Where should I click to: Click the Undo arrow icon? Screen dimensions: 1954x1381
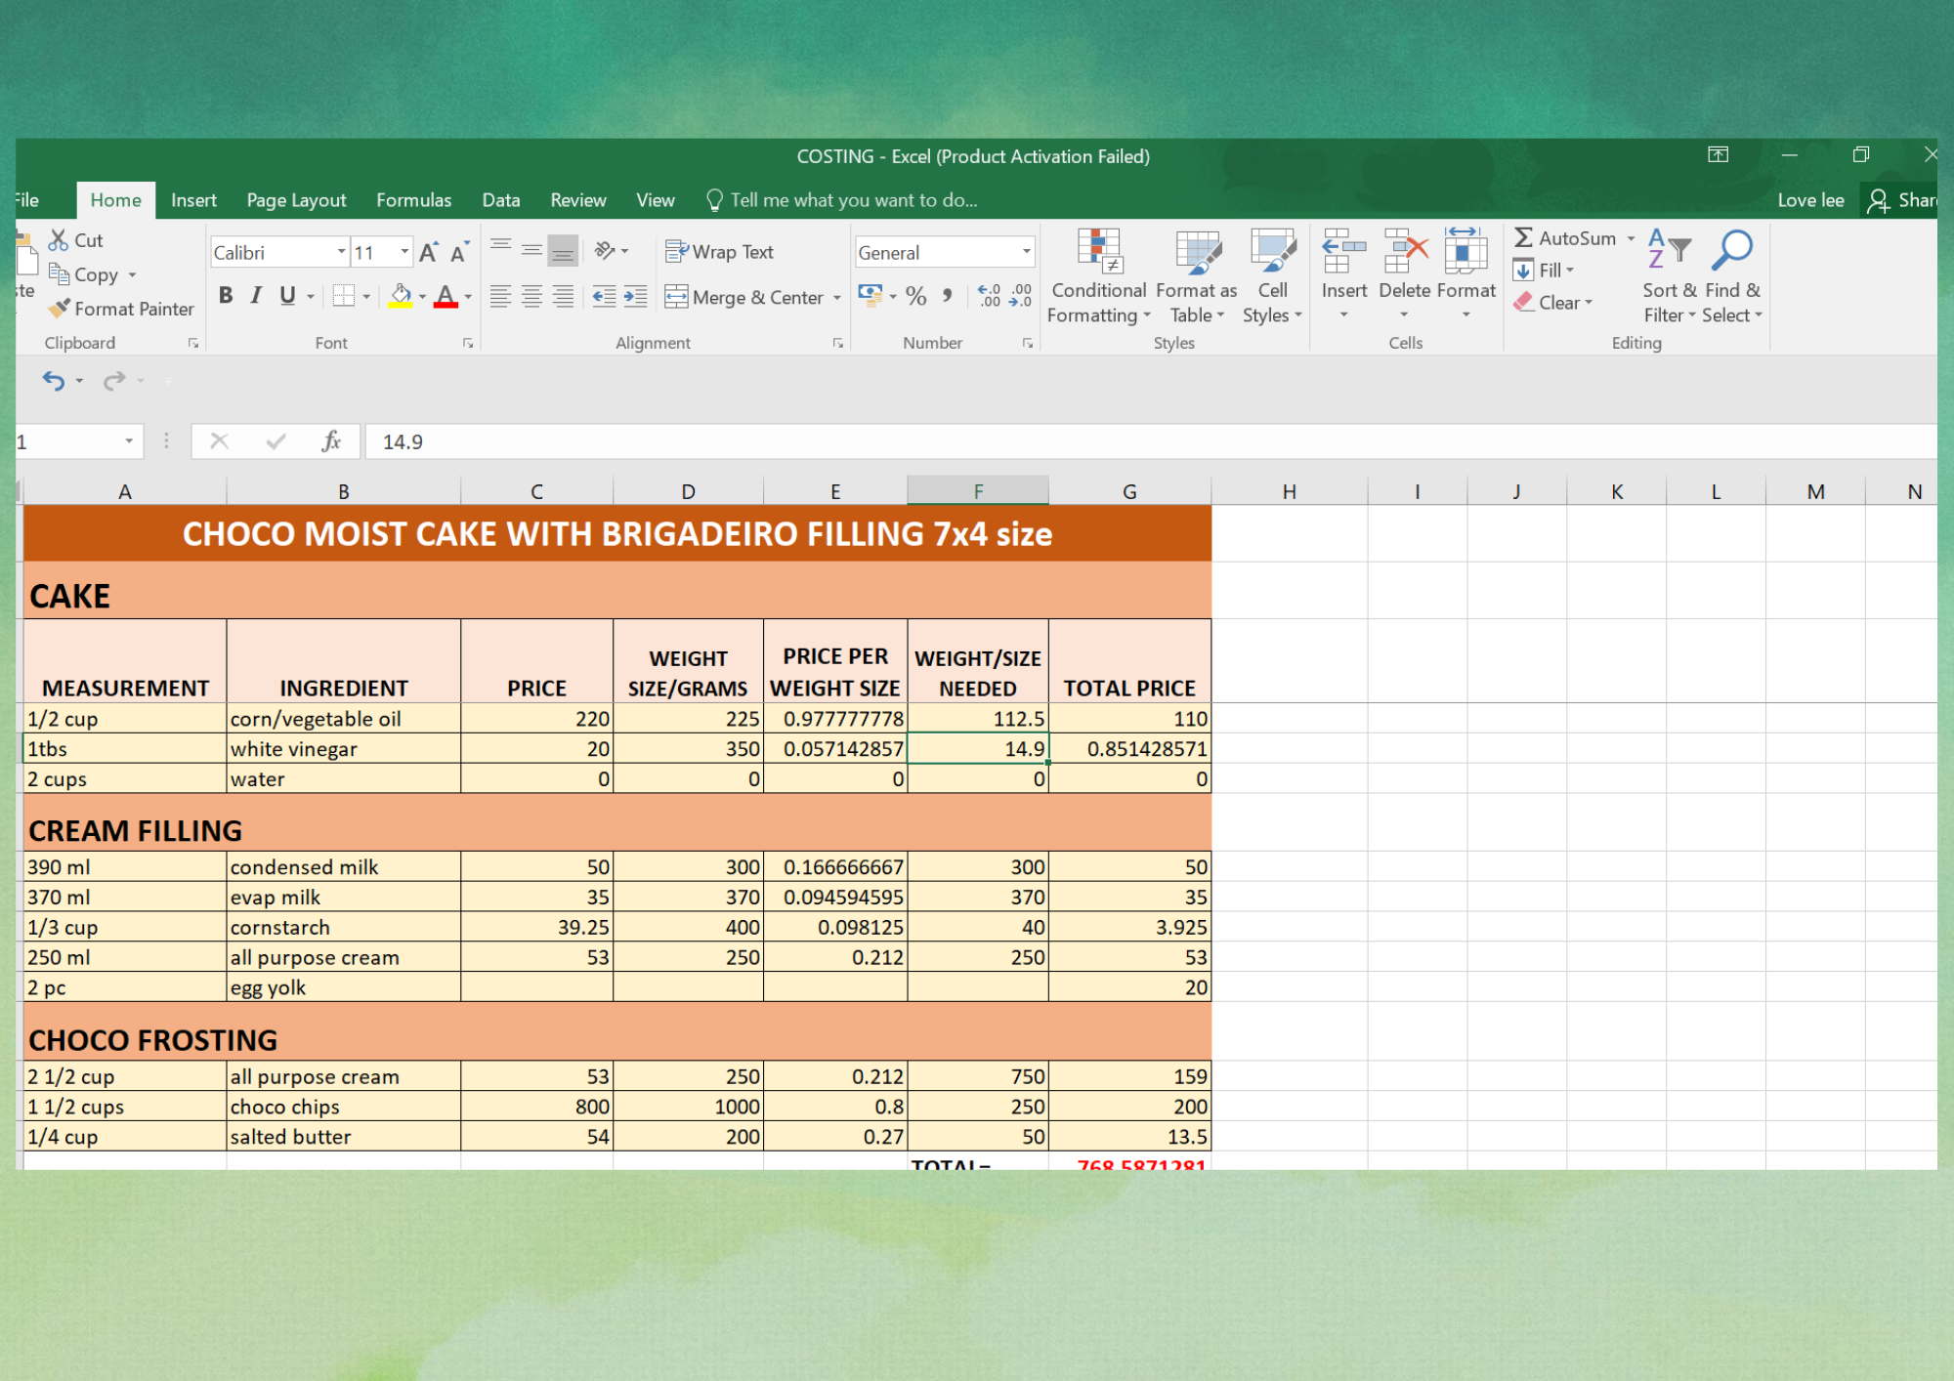pyautogui.click(x=54, y=381)
